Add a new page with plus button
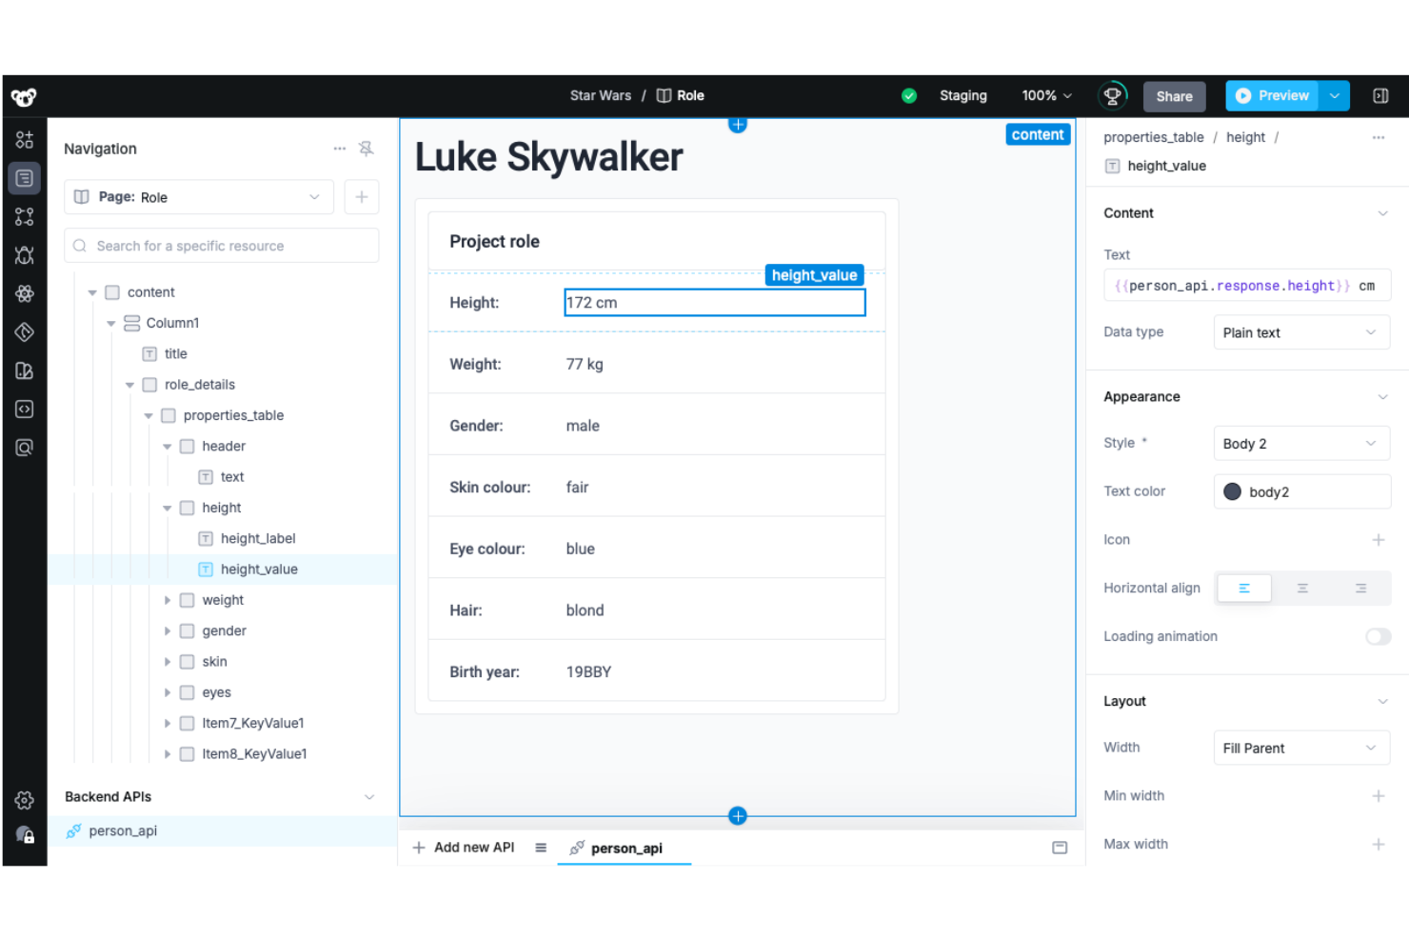 pos(362,197)
